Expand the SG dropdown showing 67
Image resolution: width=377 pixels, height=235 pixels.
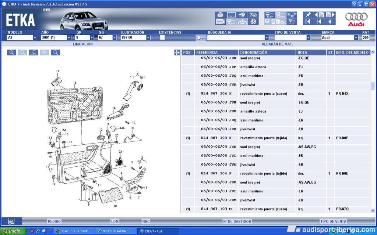click(114, 38)
